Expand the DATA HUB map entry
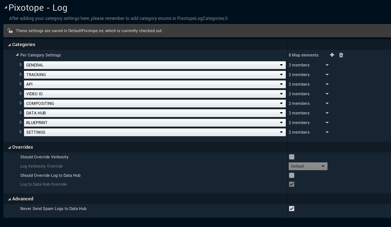This screenshot has height=227, width=391. 21,113
